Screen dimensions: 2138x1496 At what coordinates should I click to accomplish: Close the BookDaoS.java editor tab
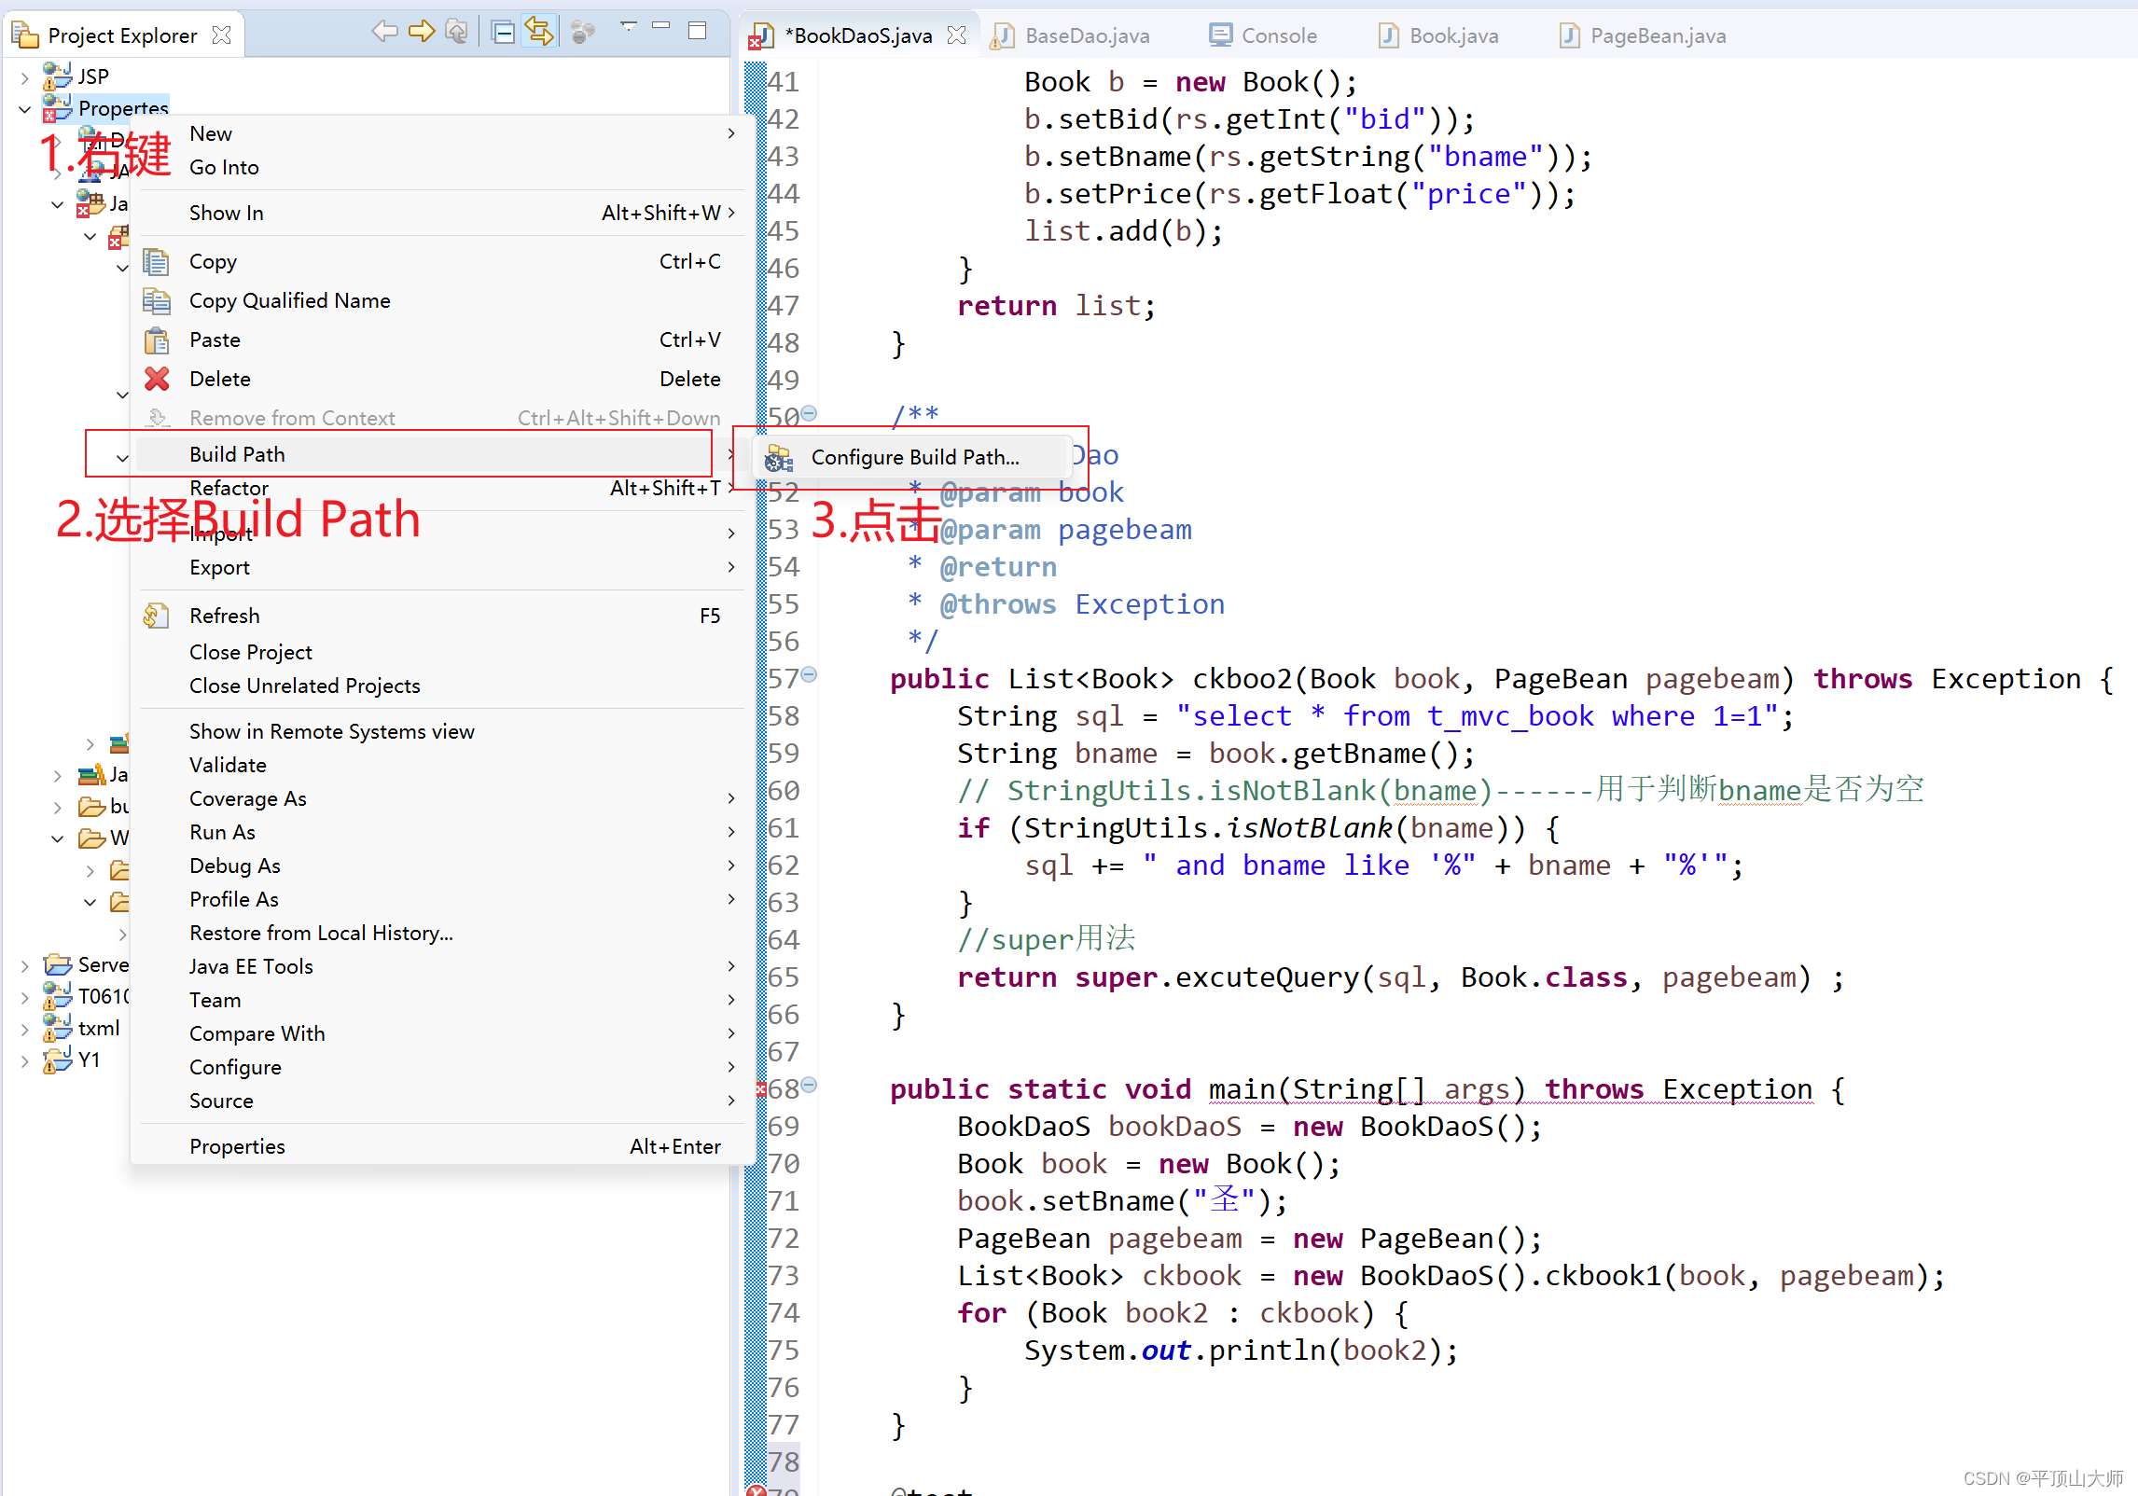tap(956, 35)
